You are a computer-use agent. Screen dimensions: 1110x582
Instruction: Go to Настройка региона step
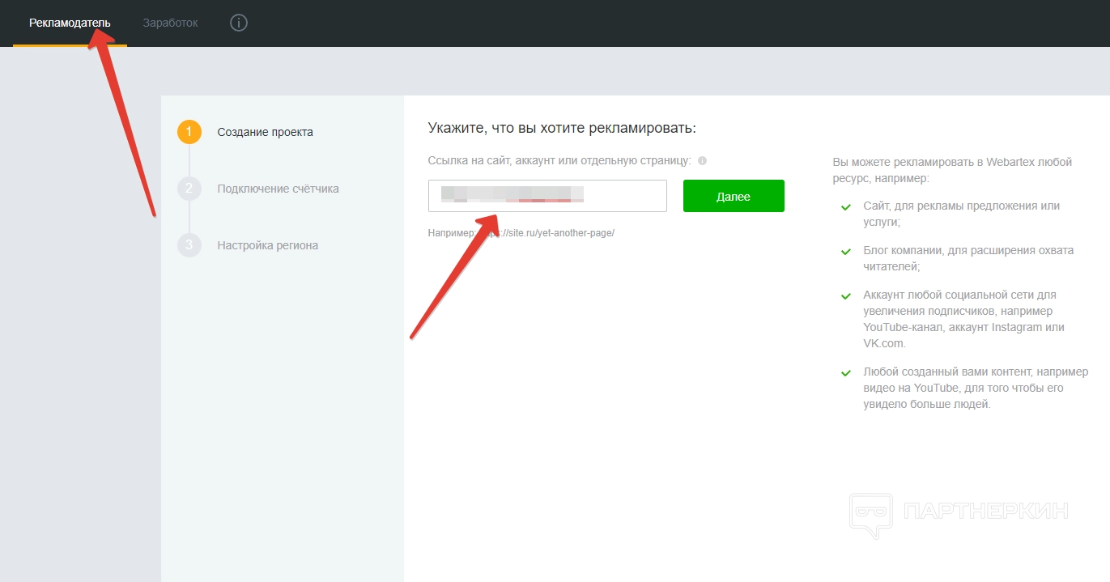pyautogui.click(x=267, y=245)
